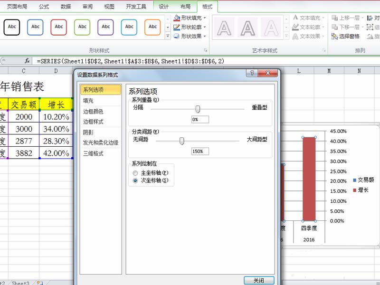Select the 主坐标轴 radio button
380x285 pixels.
[136, 173]
